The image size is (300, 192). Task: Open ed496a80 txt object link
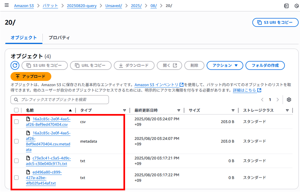44,178
